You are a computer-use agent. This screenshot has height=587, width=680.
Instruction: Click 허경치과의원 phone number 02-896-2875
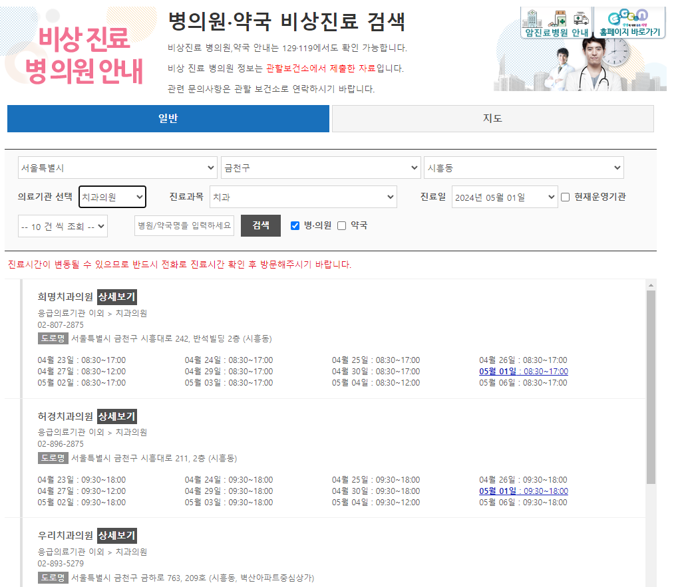click(x=61, y=444)
